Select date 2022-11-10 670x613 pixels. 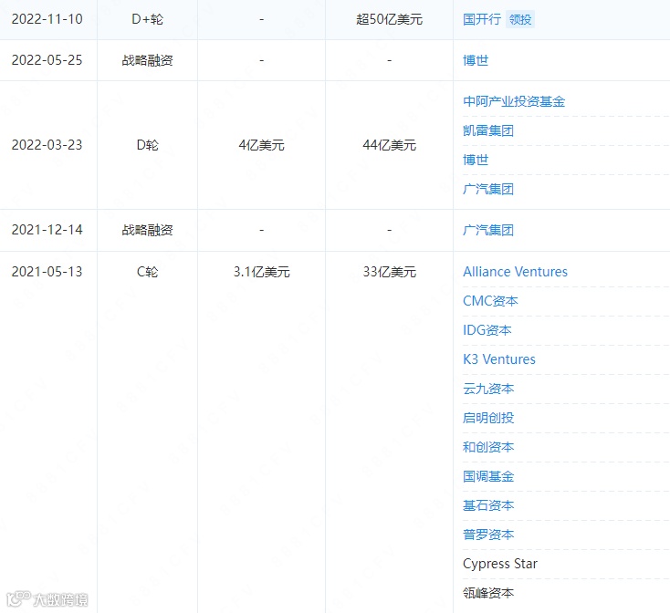pos(47,19)
